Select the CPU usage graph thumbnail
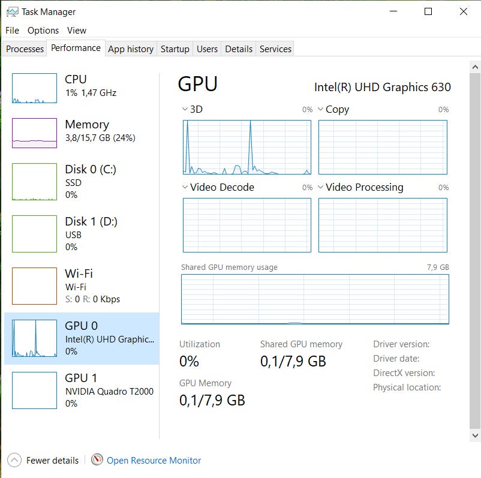This screenshot has height=478, width=481. click(34, 88)
